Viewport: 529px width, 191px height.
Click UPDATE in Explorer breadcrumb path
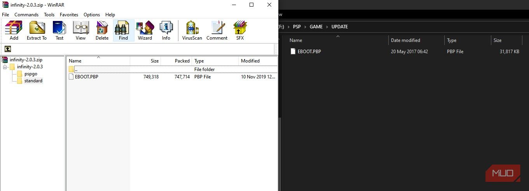click(x=340, y=27)
